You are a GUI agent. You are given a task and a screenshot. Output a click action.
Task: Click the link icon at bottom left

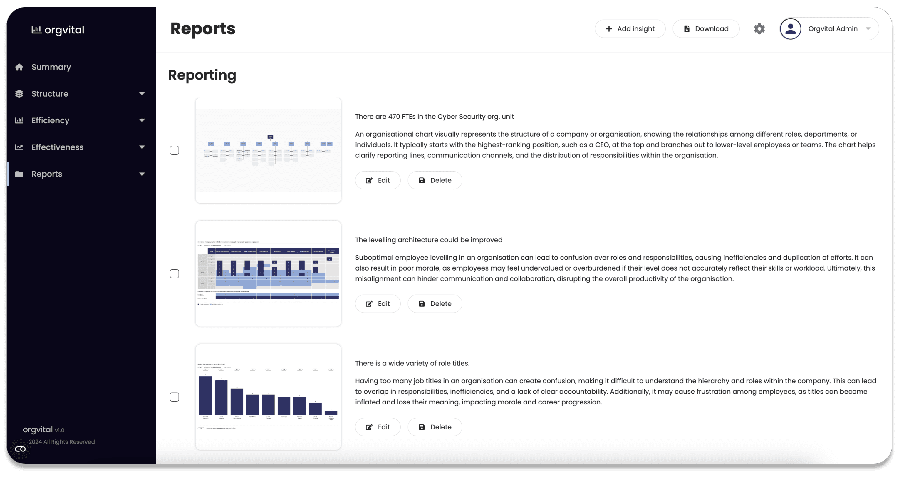(20, 449)
